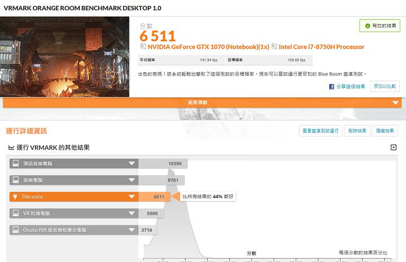Click the 添加以比較 button
Viewport: 406px width, 262px height.
tap(384, 87)
